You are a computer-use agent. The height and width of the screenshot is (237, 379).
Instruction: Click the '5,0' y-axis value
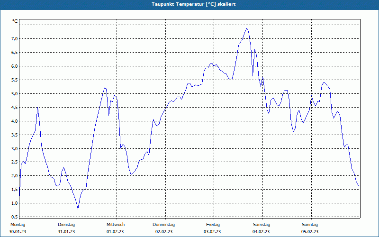point(15,94)
